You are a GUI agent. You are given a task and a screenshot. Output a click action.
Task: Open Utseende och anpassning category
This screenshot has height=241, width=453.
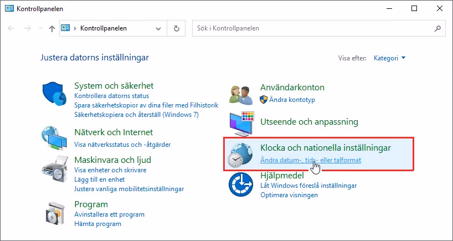click(x=309, y=122)
